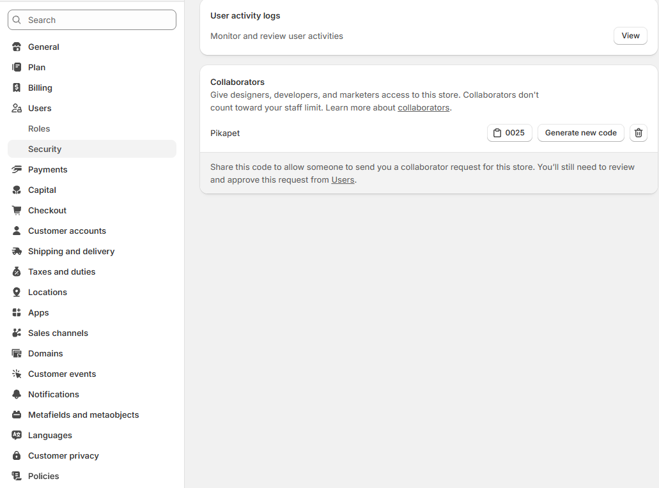Generate a new collaborator code

(x=580, y=133)
